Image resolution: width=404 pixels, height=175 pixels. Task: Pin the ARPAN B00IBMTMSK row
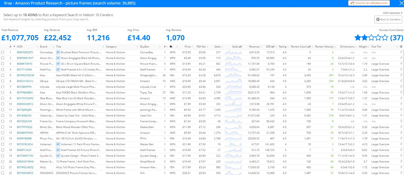(401, 133)
